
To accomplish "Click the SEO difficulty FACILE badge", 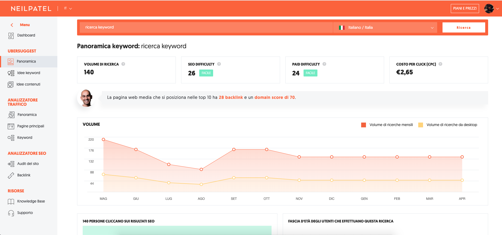I will (206, 73).
